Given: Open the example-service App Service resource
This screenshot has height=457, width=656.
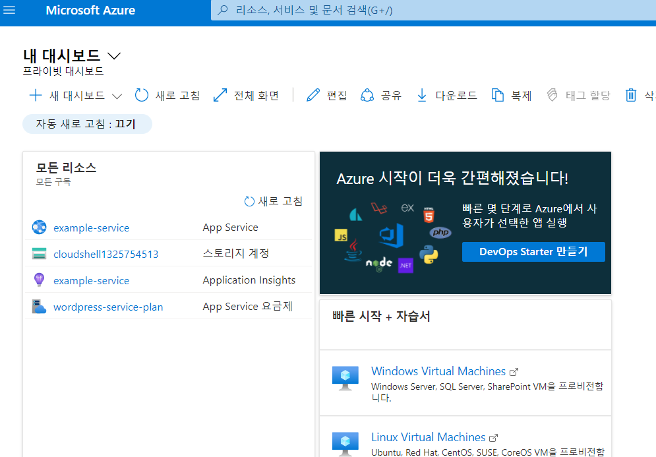Looking at the screenshot, I should pos(91,228).
